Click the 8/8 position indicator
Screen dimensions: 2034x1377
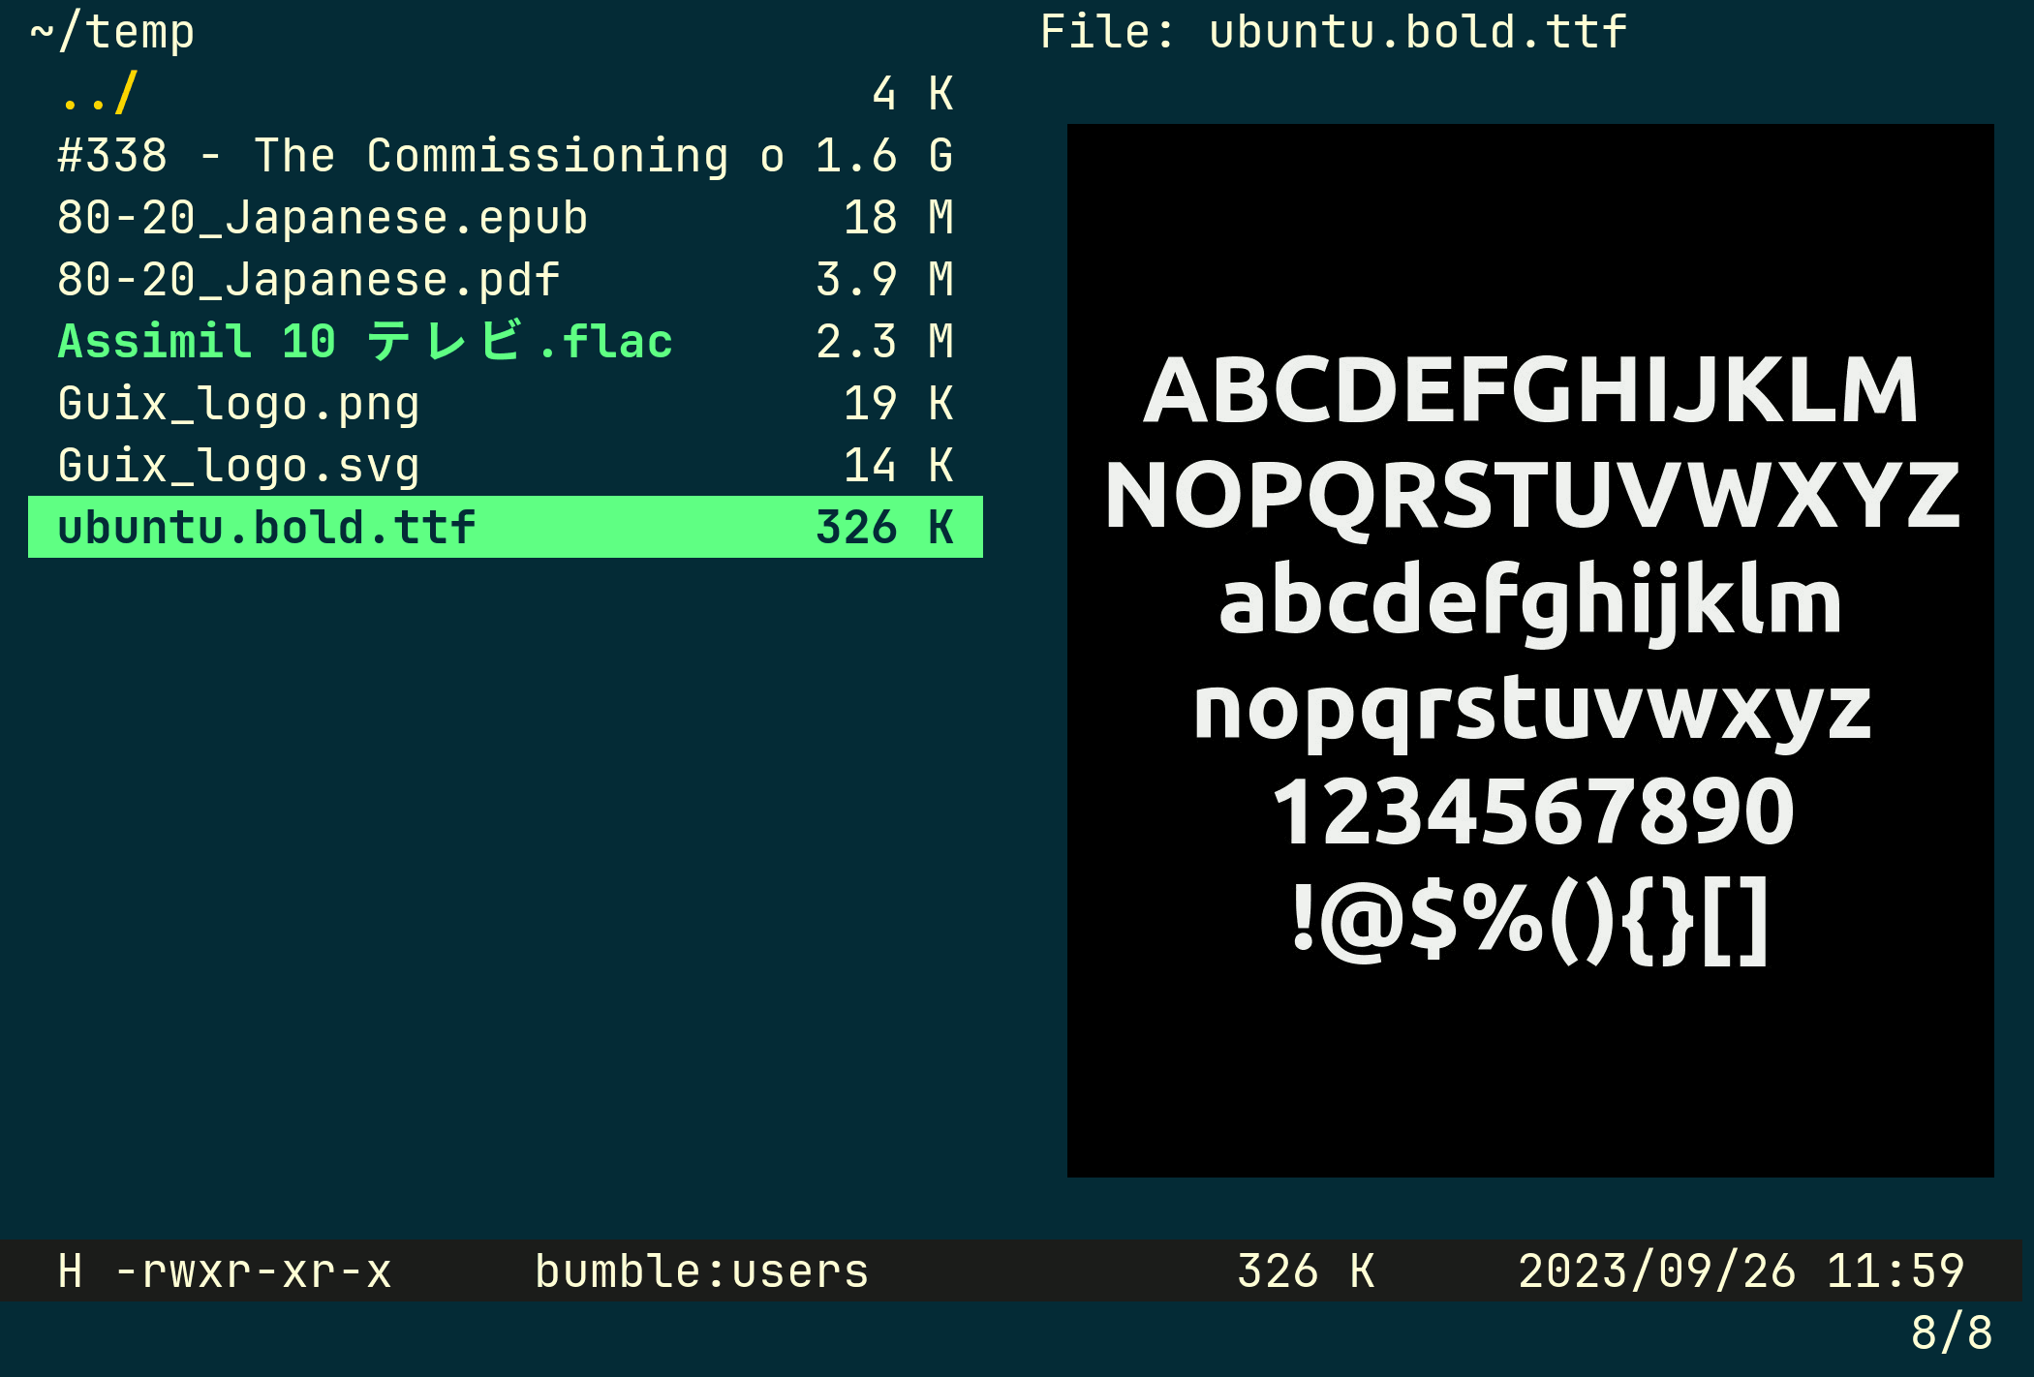click(x=1951, y=1333)
